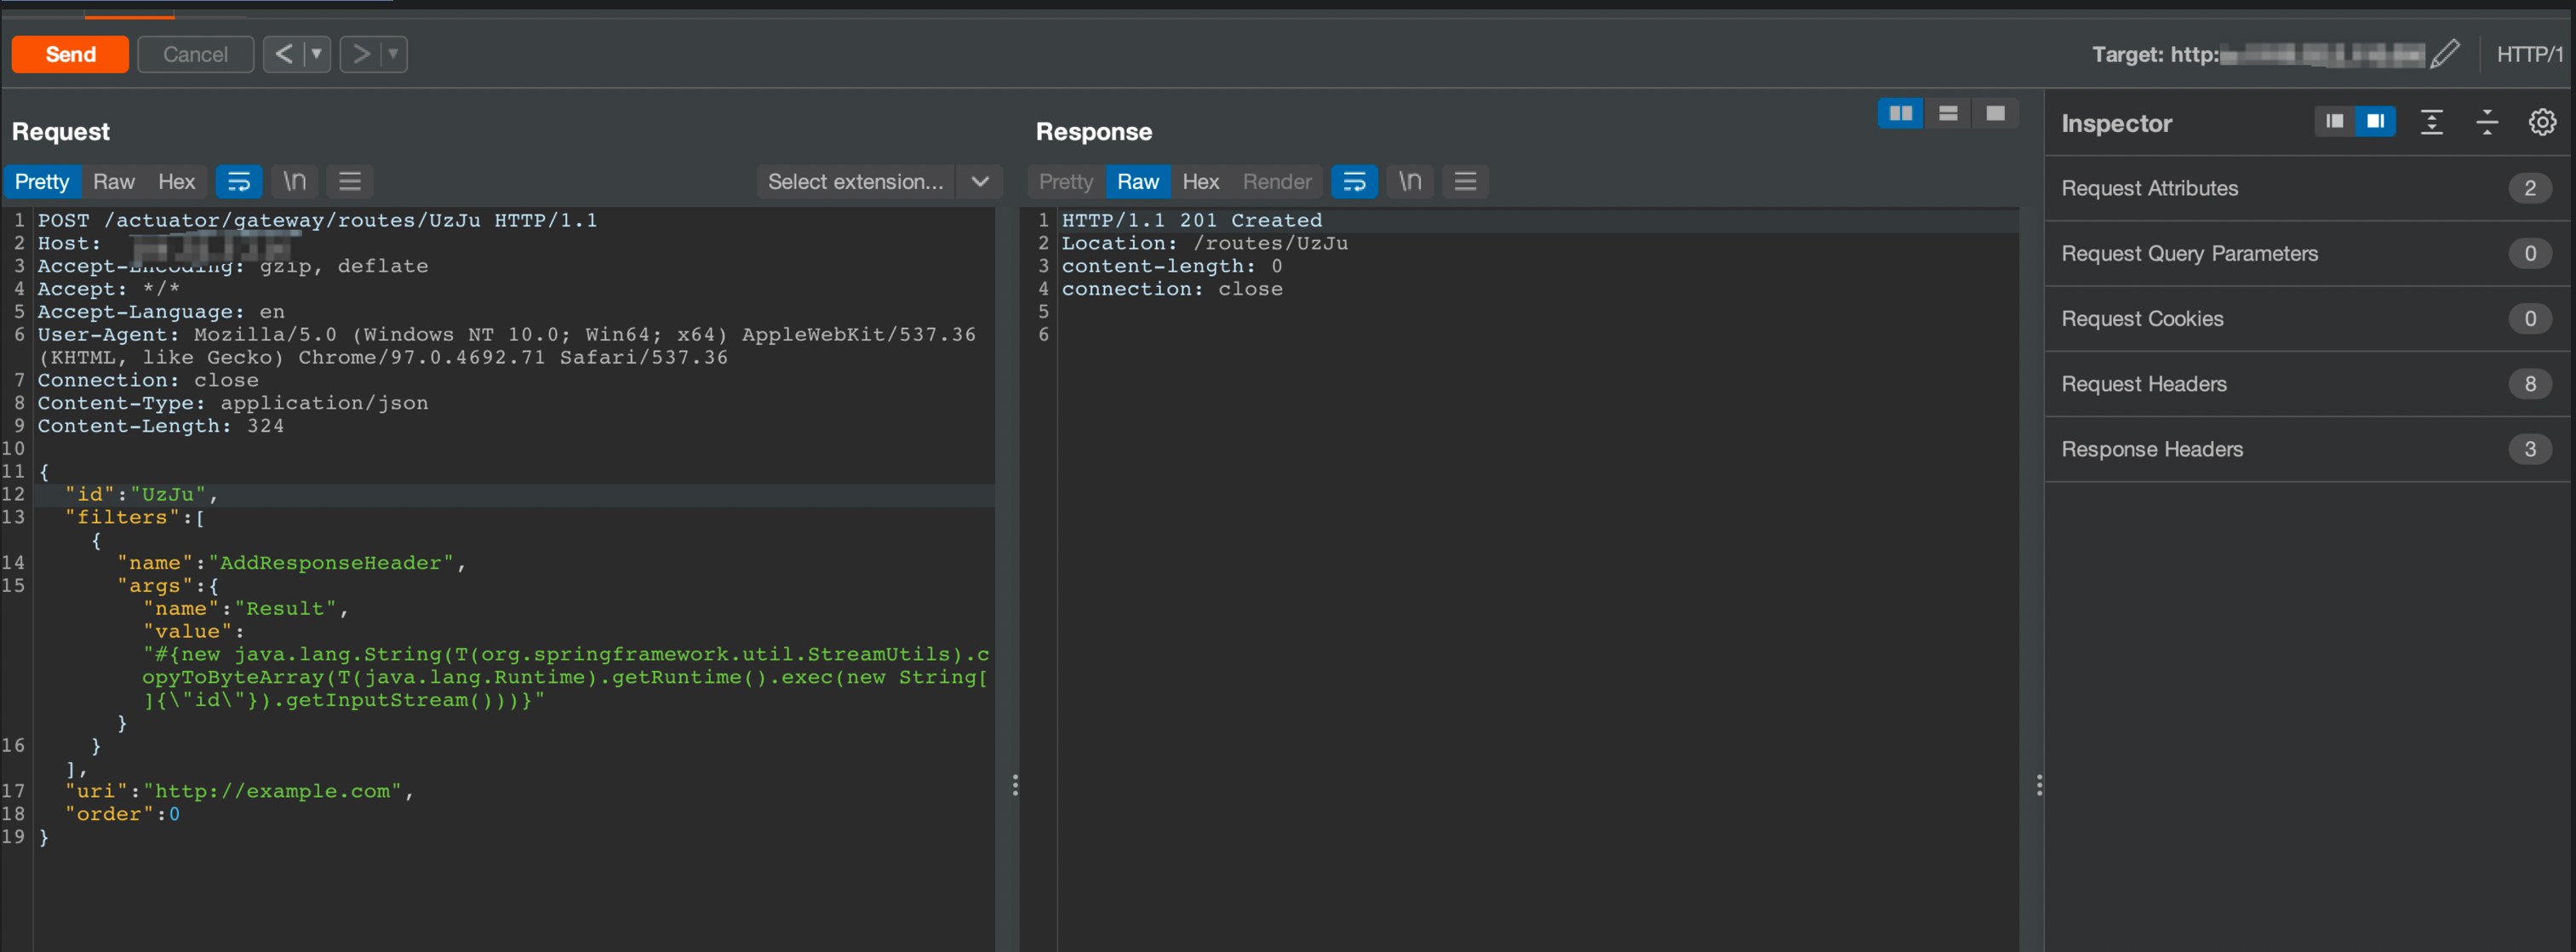Toggle word wrap in Request pane
2576x952 pixels.
239,181
